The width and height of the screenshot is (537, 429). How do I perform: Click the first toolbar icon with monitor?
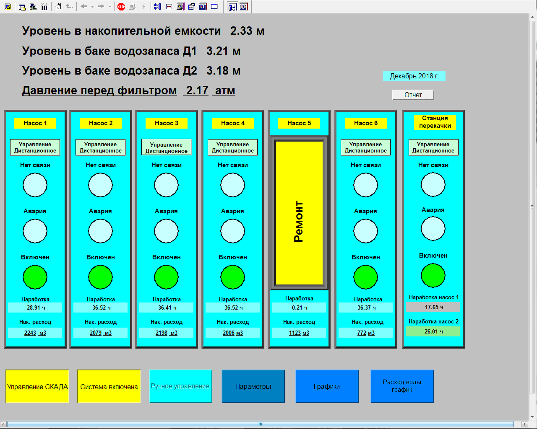8,7
